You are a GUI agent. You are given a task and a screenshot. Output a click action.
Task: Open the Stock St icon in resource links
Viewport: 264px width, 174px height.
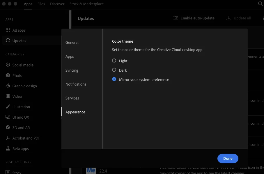[8, 172]
